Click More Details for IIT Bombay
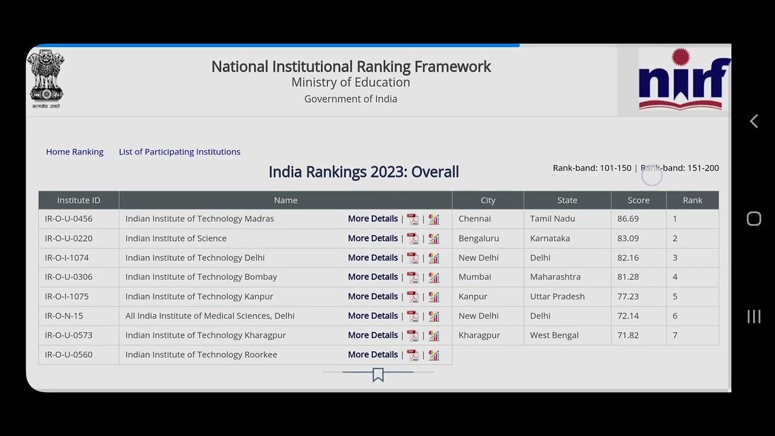This screenshot has width=775, height=436. coord(372,277)
